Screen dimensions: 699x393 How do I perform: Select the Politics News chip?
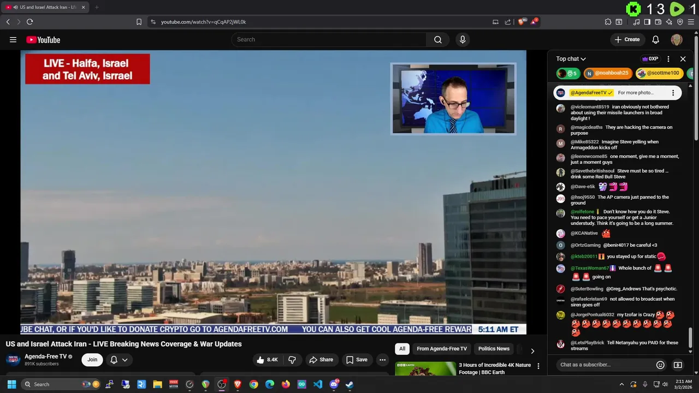[494, 349]
